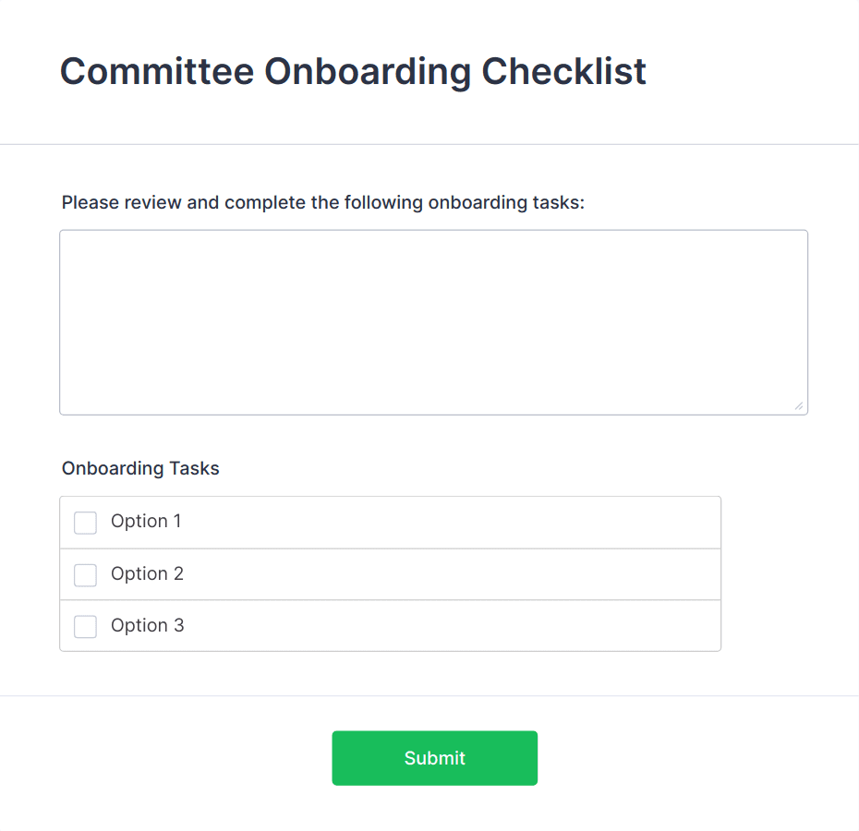This screenshot has height=831, width=859.
Task: Click the Committee Onboarding Checklist heading
Action: (353, 71)
